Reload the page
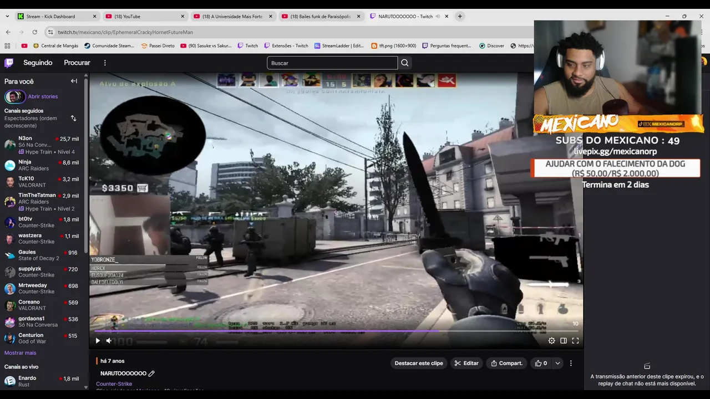This screenshot has width=710, height=399. (x=34, y=32)
